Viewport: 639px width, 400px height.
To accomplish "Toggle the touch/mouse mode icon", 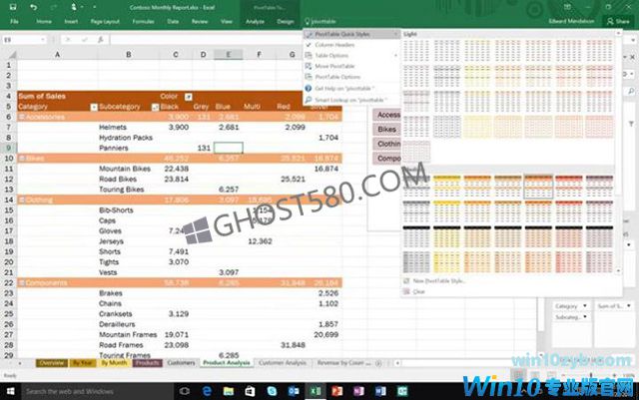I will point(74,7).
